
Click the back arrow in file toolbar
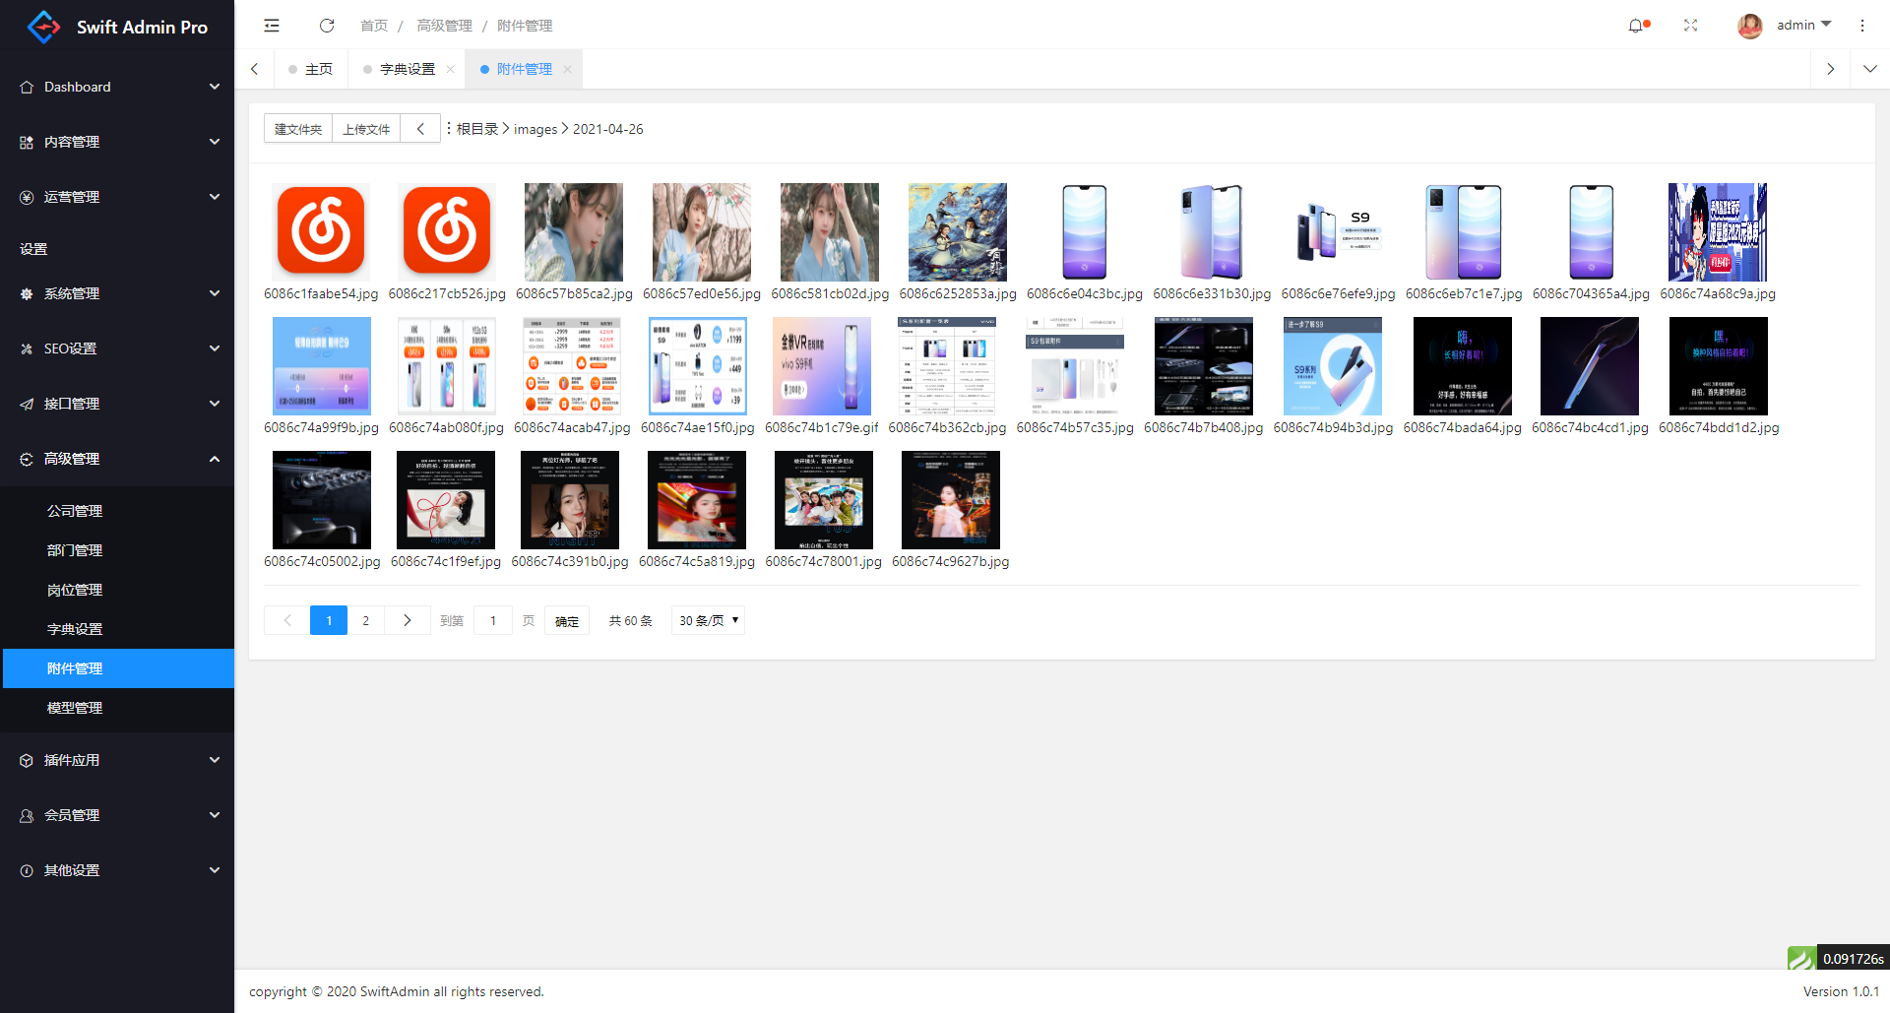pos(420,129)
